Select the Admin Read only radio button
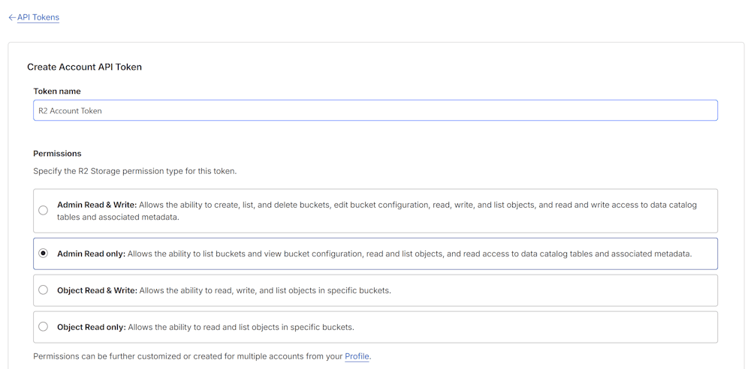The width and height of the screenshot is (751, 369). (44, 253)
